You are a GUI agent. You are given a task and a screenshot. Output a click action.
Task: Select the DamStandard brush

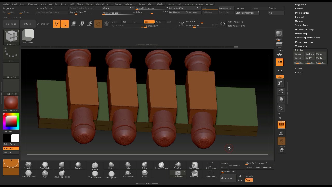pyautogui.click(x=29, y=174)
